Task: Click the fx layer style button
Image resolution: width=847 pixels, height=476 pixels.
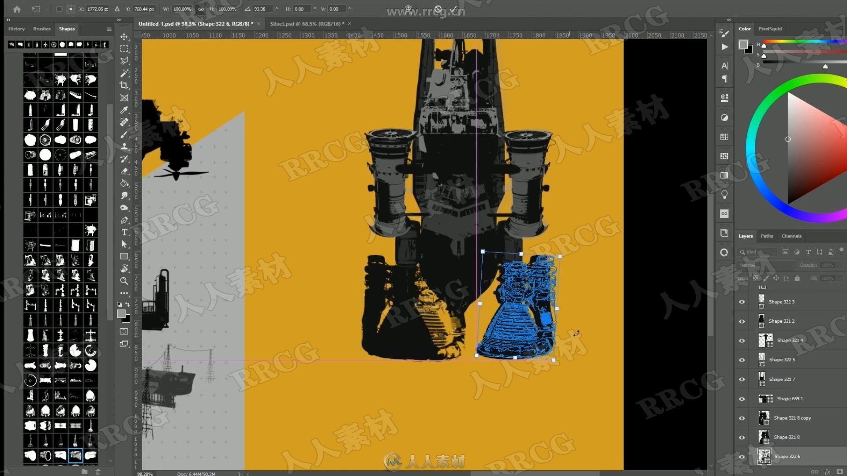Action: 827,472
